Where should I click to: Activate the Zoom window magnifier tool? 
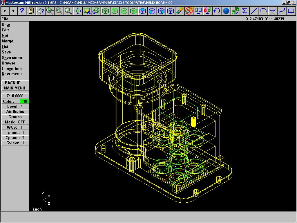[50, 11]
